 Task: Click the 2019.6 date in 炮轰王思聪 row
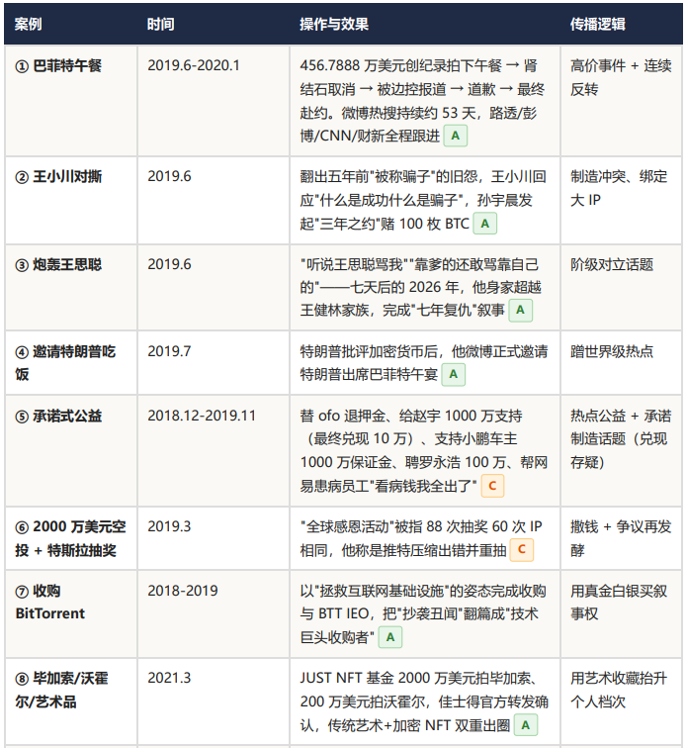[x=169, y=264]
